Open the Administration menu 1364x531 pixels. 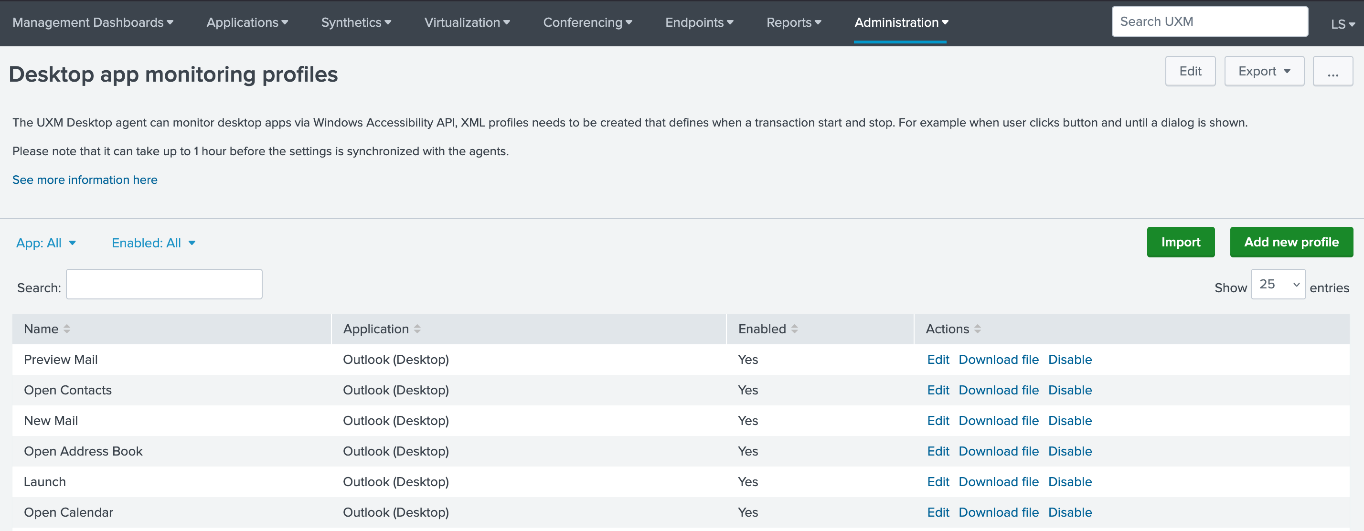(901, 23)
